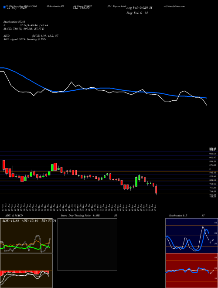Click the '37.43' value in stochastics panel
The width and height of the screenshot is (218, 288).
211,241
